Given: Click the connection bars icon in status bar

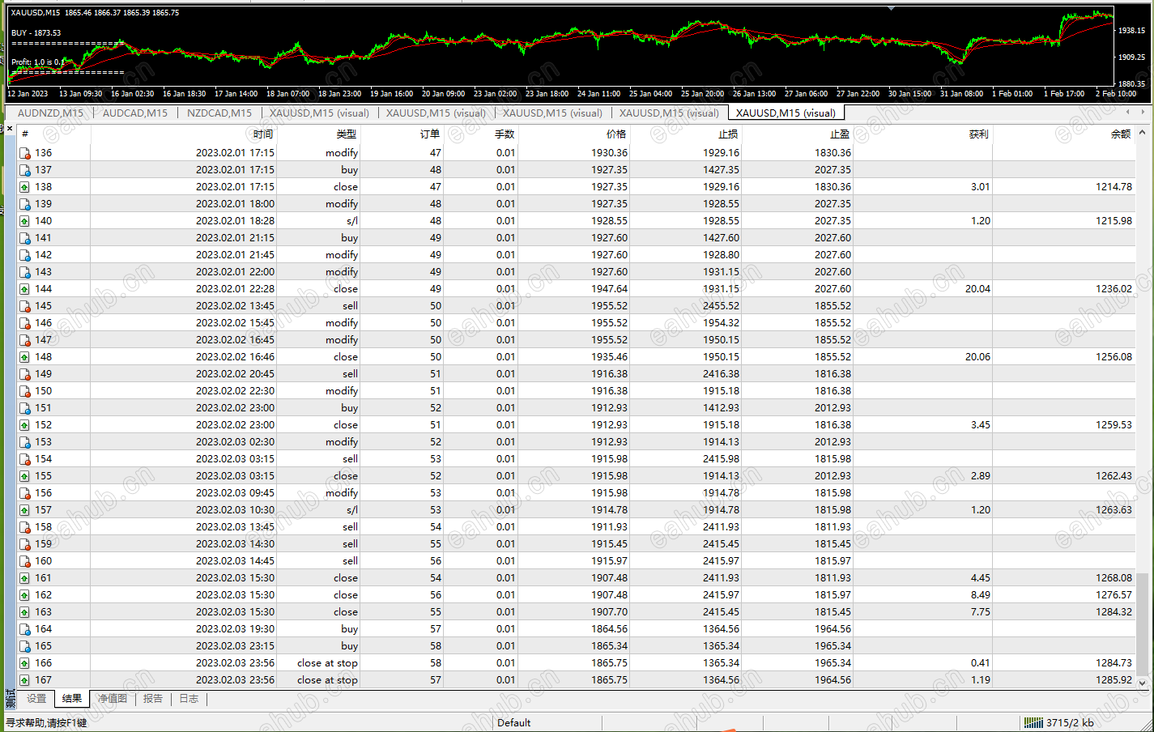Looking at the screenshot, I should [1033, 723].
